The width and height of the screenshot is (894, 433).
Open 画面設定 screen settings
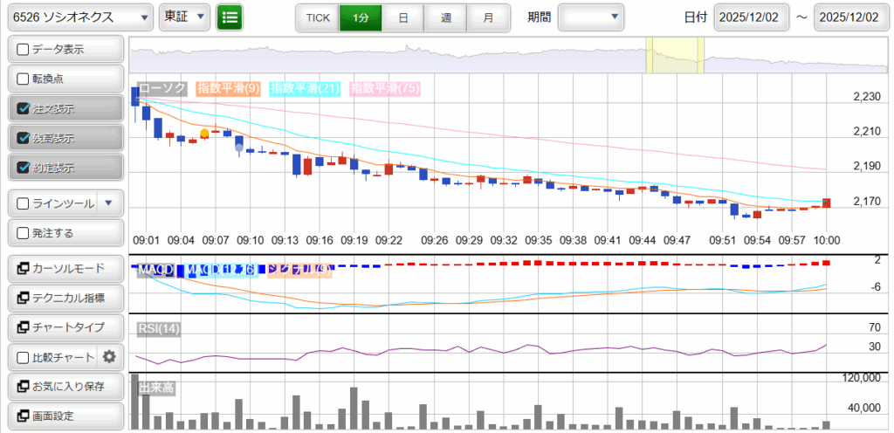[65, 416]
